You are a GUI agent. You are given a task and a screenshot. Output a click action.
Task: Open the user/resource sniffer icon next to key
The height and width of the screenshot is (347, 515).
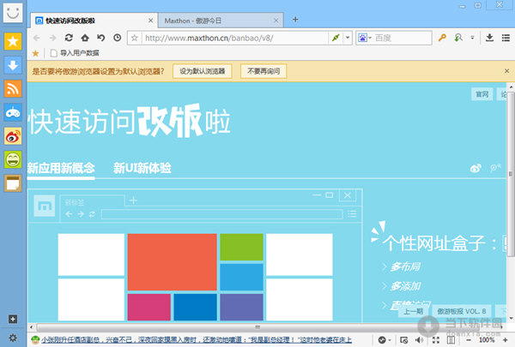pos(458,38)
